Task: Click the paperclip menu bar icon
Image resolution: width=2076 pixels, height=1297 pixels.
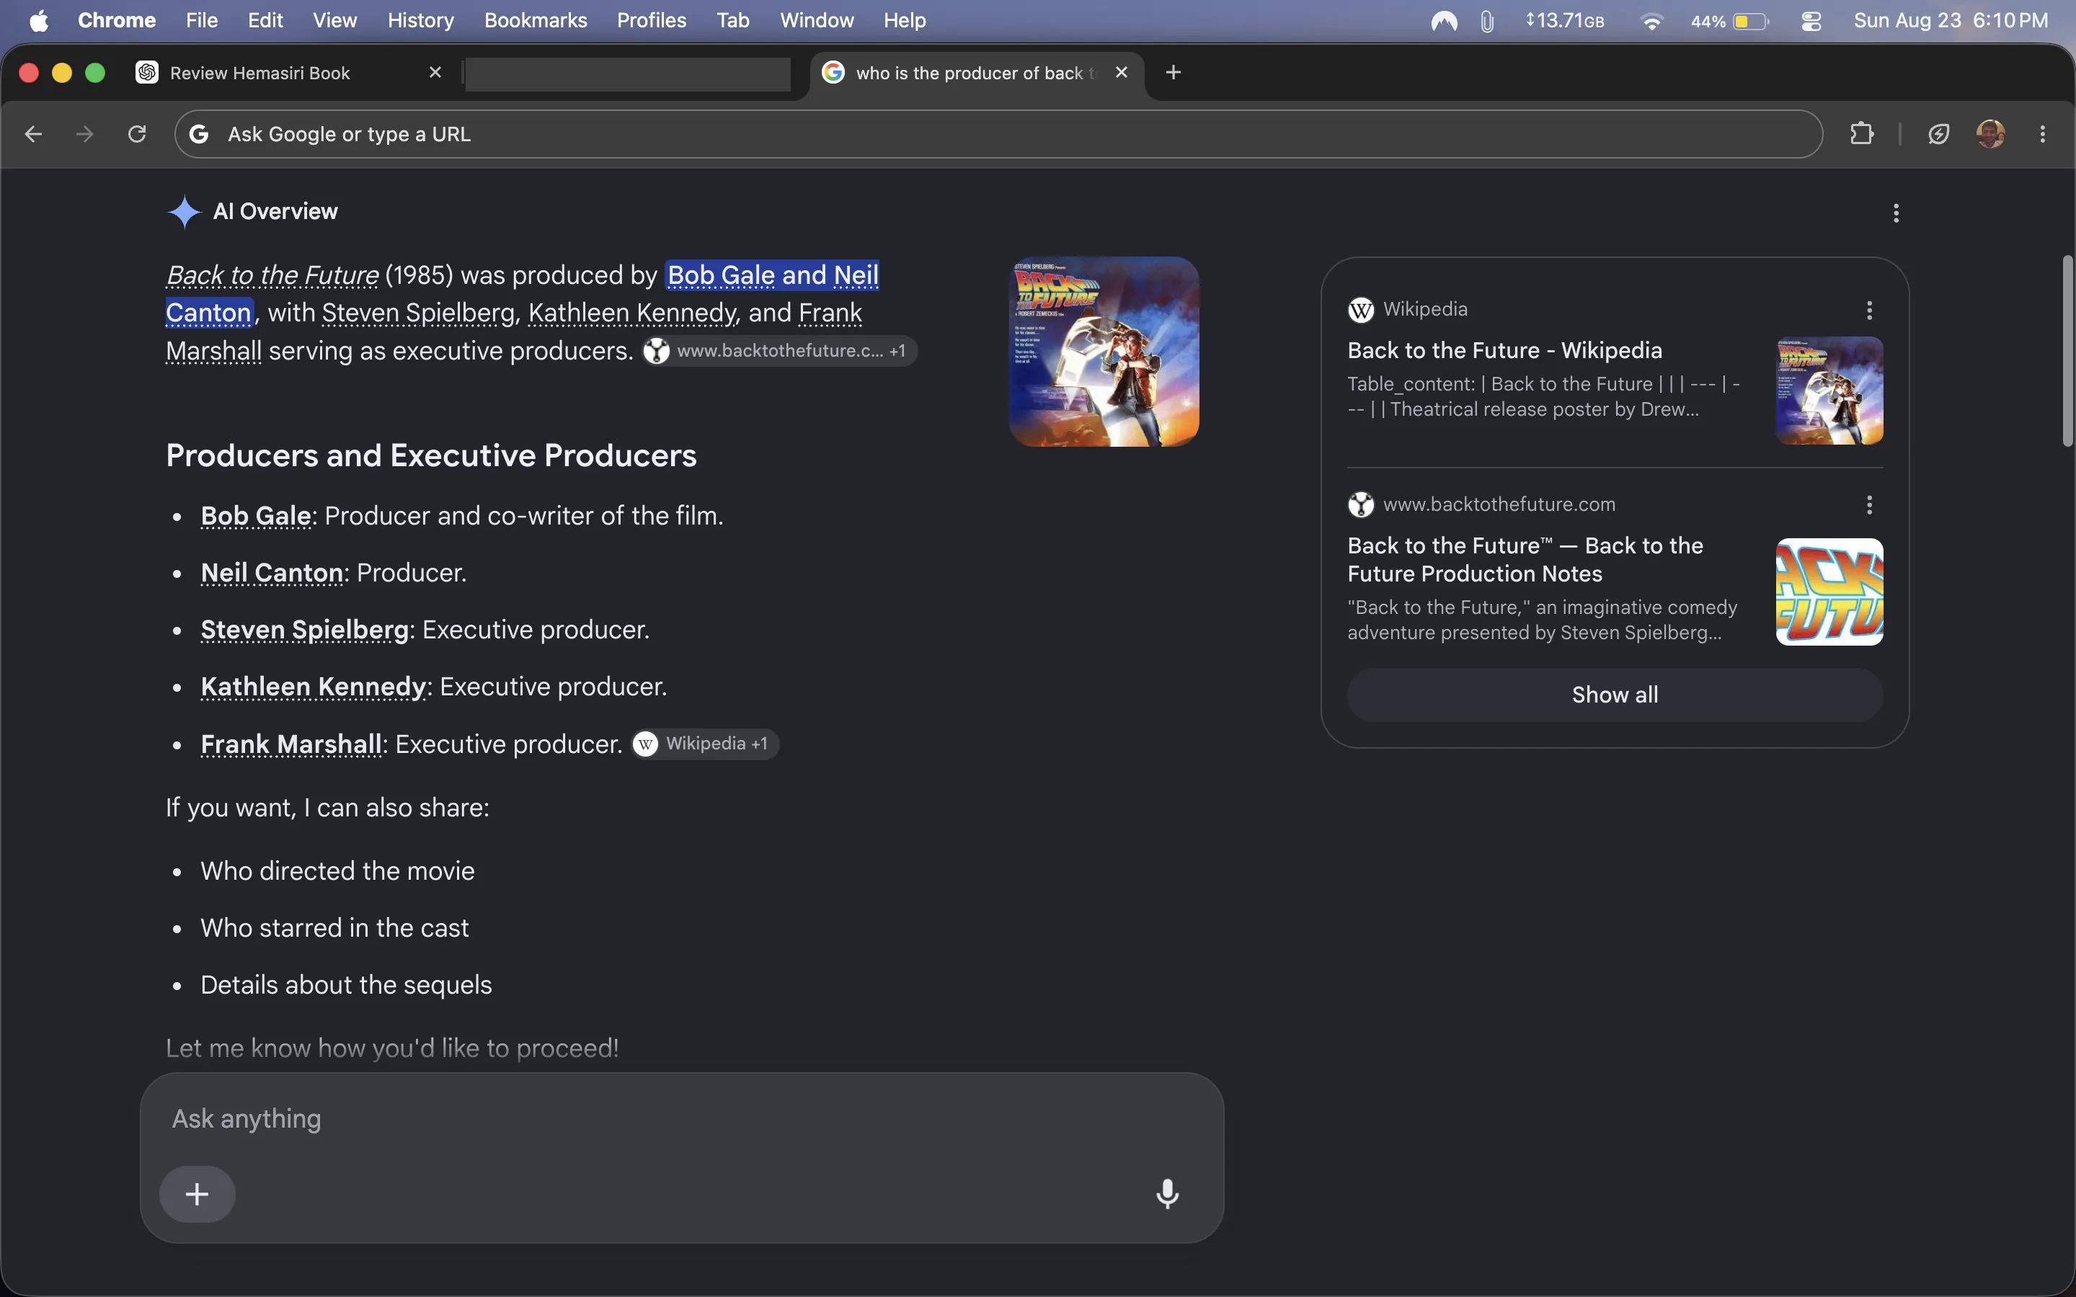Action: [x=1488, y=21]
